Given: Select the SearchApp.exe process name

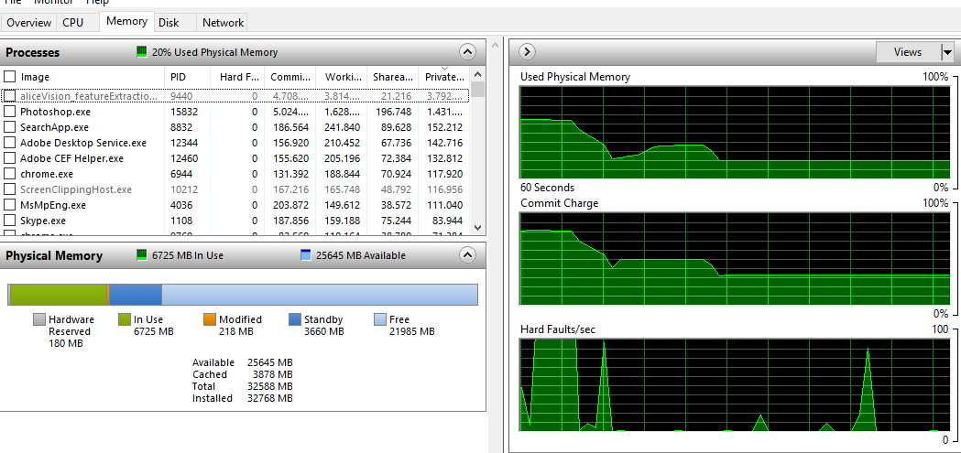Looking at the screenshot, I should 55,127.
